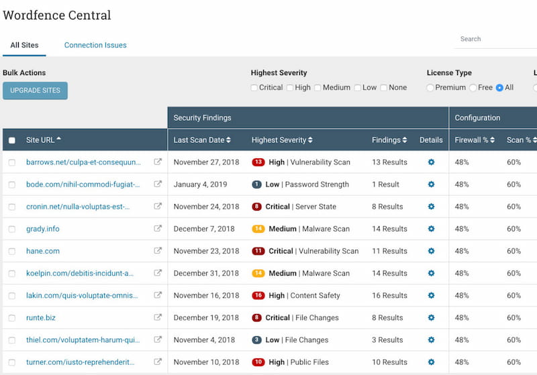Open thiel.com external link icon
537x375 pixels.
pos(158,339)
